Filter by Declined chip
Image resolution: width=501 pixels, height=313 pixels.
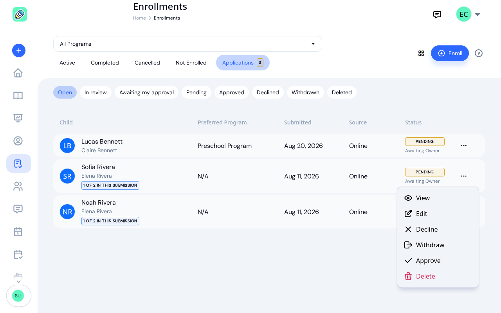click(268, 92)
